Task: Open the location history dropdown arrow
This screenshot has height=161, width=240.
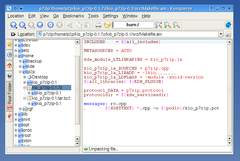Action: coord(221,34)
